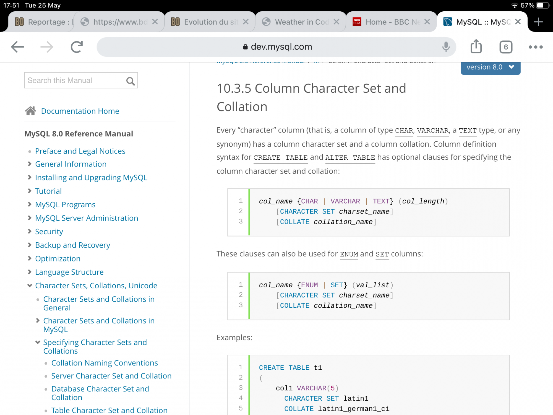Click the TEXT link in first paragraph

468,131
